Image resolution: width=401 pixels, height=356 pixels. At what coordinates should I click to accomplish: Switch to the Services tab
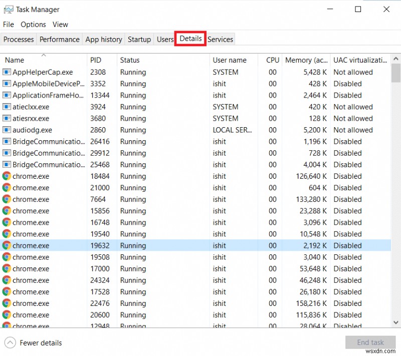[220, 39]
